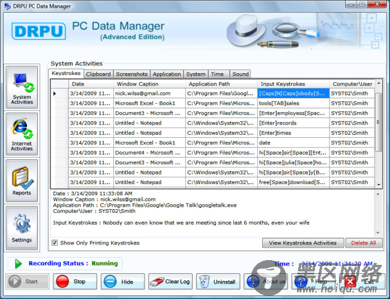Switch to the Clipboard tab
The height and width of the screenshot is (299, 390).
tap(98, 74)
